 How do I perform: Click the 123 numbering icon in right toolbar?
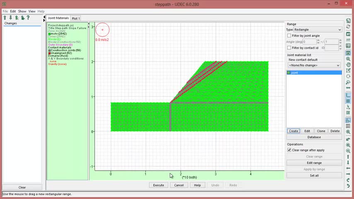click(348, 40)
